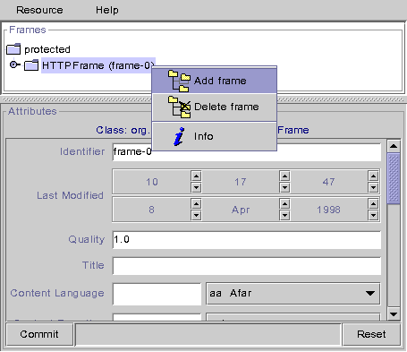Viewport: 407px width, 352px height.
Task: Decrease the day value 8
Action: coord(196,216)
